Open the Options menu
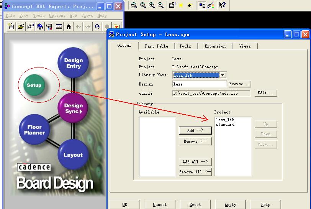Screen dimensions: 311x209 [x=57, y=15]
